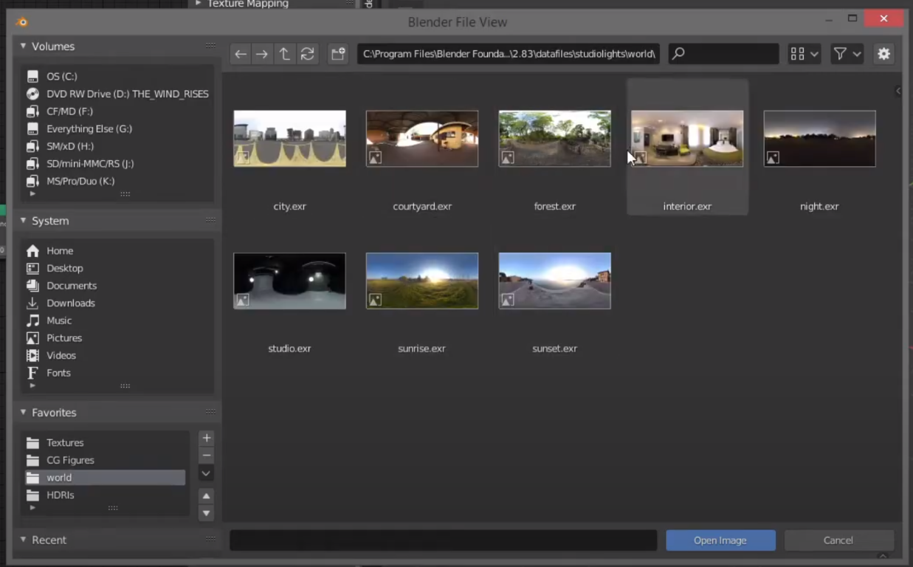Image resolution: width=913 pixels, height=567 pixels.
Task: Click the HDRIs folder icon
Action: (32, 495)
